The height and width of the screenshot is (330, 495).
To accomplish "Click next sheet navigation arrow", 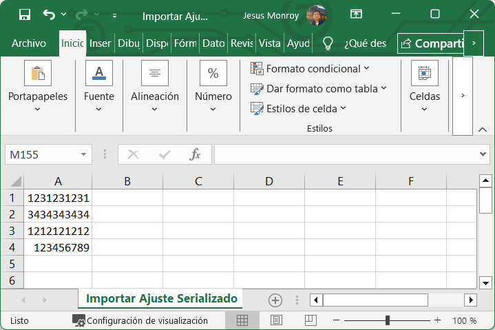I will 45,300.
